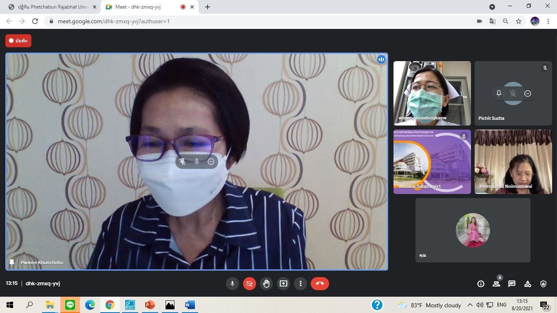This screenshot has height=313, width=557.
Task: Click the browser address bar URL
Action: click(x=114, y=21)
